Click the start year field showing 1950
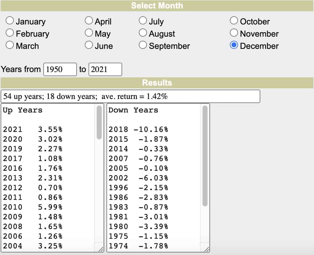 pyautogui.click(x=60, y=69)
